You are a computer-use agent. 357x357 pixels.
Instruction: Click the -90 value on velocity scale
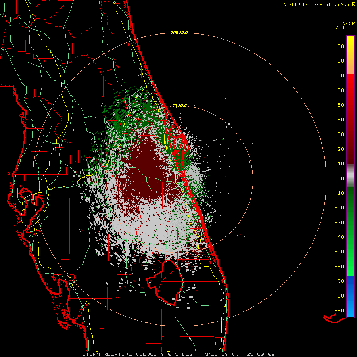click(x=339, y=311)
